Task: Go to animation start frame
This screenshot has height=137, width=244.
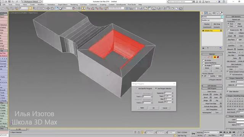Action: click(x=221, y=132)
